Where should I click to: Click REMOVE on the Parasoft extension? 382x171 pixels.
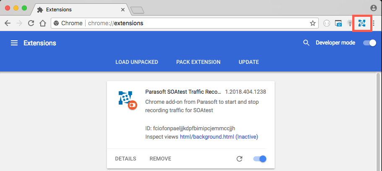tap(160, 159)
